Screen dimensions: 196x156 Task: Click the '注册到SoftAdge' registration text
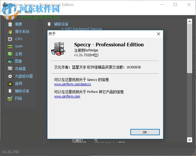click(x=86, y=50)
